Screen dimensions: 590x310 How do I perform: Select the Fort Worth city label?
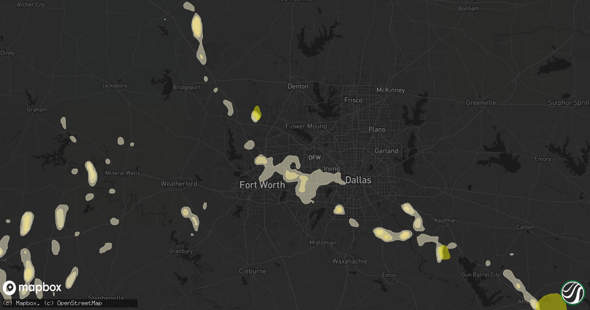coord(262,185)
